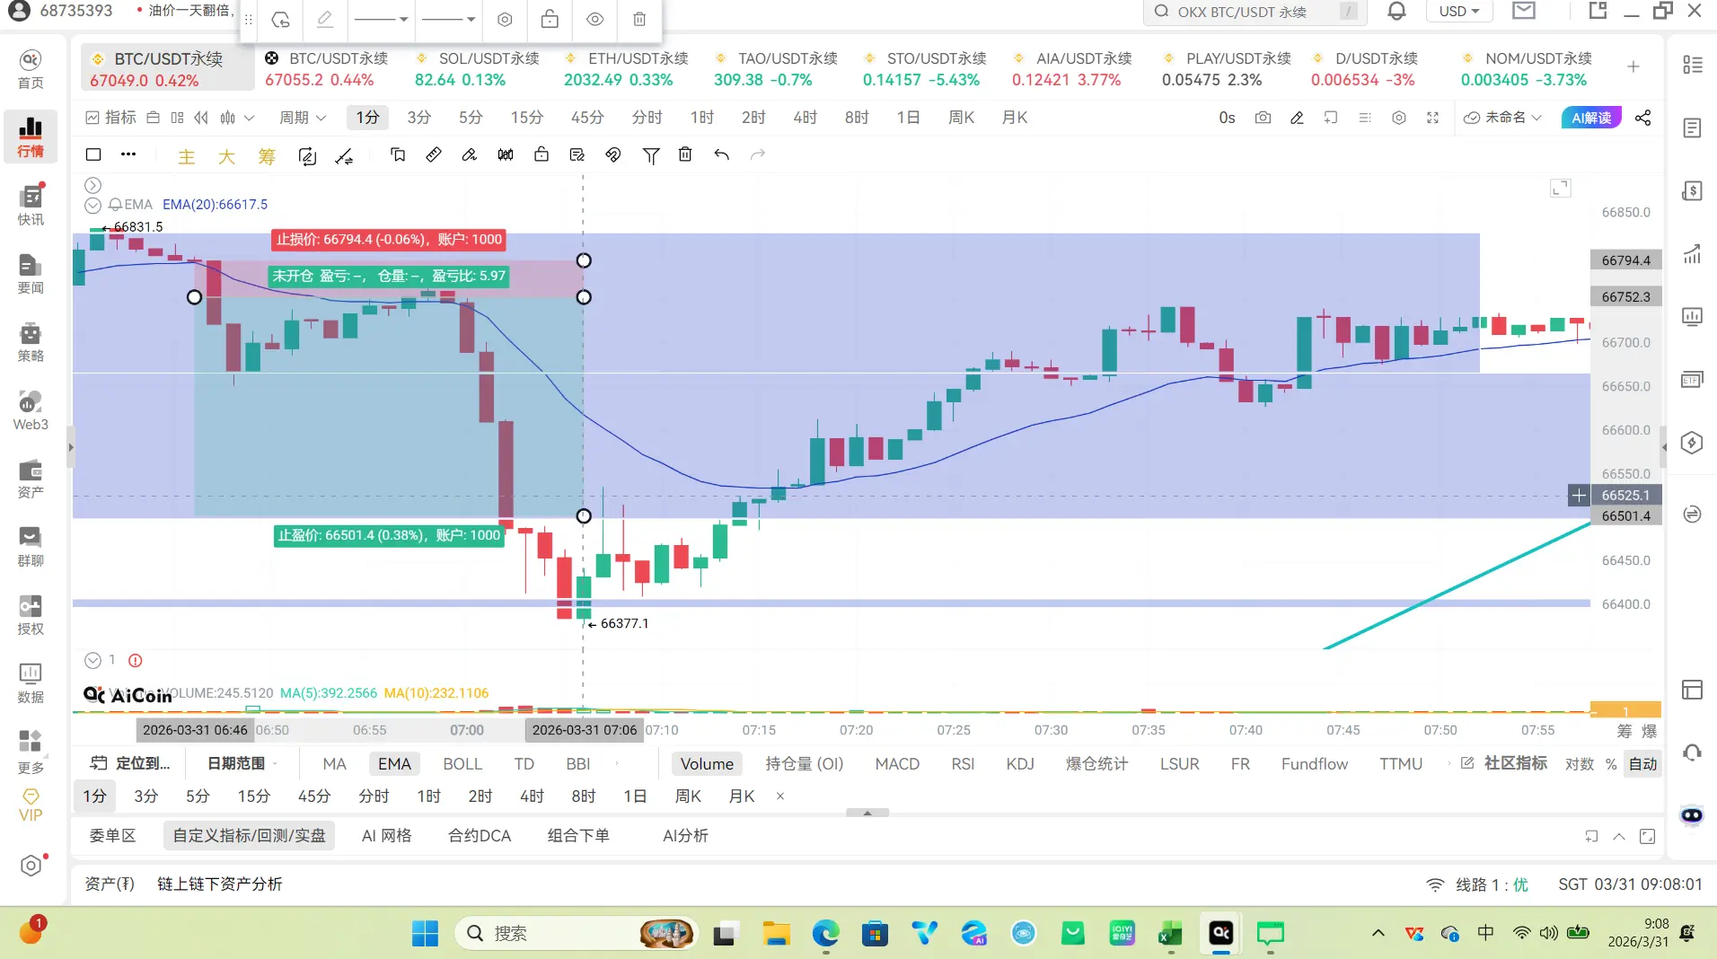Click the stop-loss handle on the position tool
The height and width of the screenshot is (959, 1717).
click(x=584, y=260)
